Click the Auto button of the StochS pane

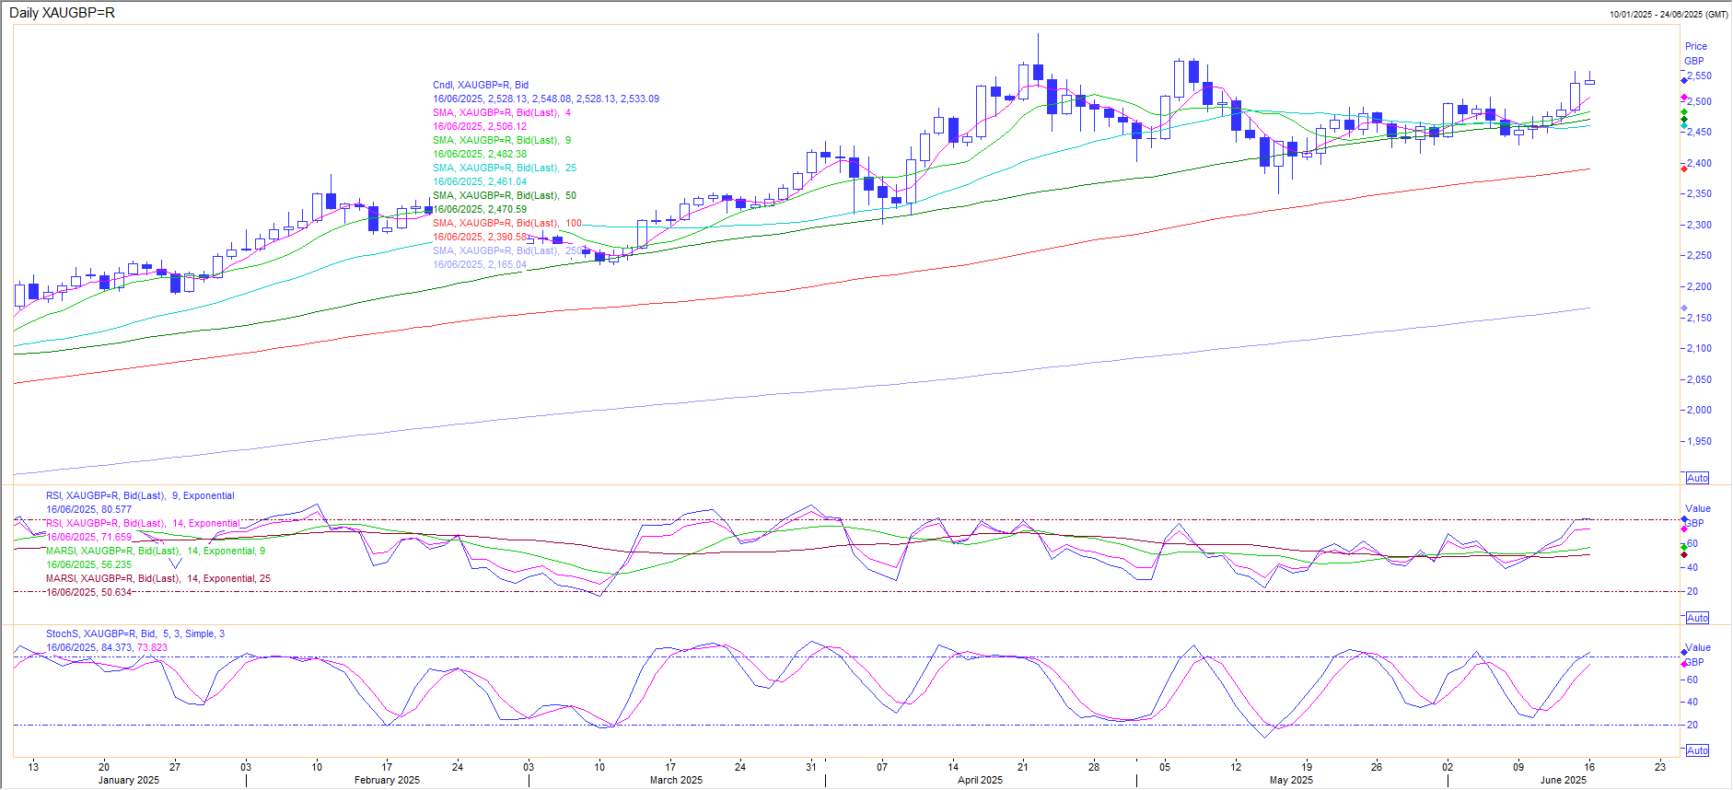point(1697,750)
